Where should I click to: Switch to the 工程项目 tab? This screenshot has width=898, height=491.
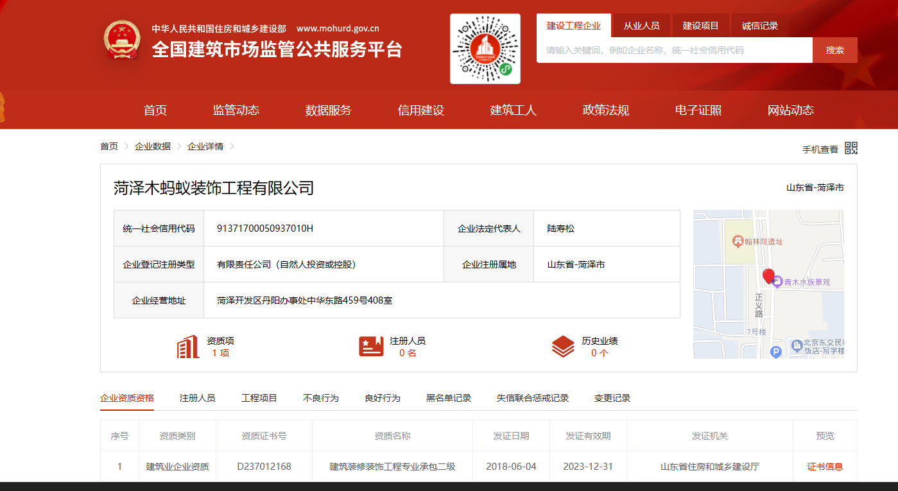coord(259,398)
